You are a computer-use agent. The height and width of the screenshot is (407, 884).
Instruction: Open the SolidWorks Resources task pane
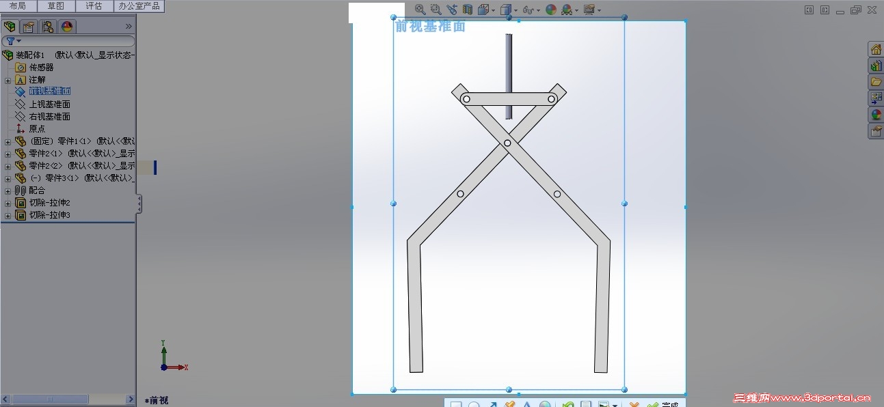(875, 49)
